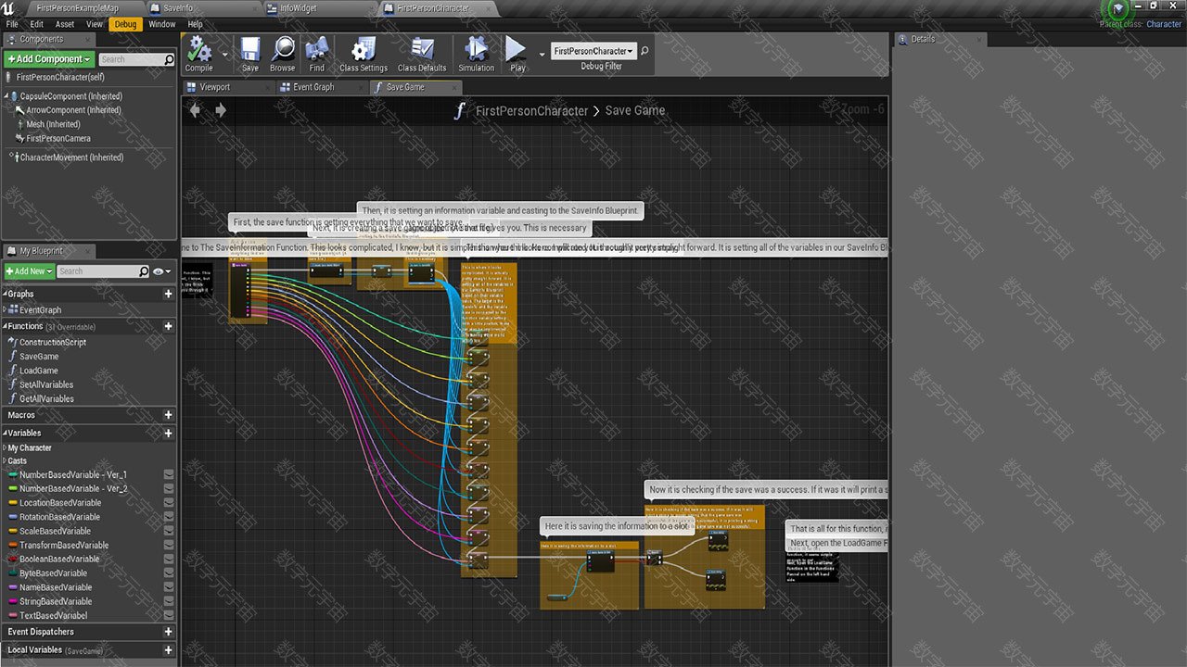
Task: Toggle visibility of StringBasedVariable
Action: pos(169,601)
